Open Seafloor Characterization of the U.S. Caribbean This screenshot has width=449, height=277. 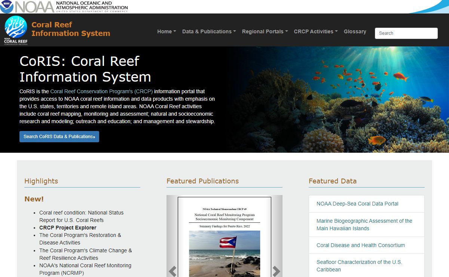359,266
